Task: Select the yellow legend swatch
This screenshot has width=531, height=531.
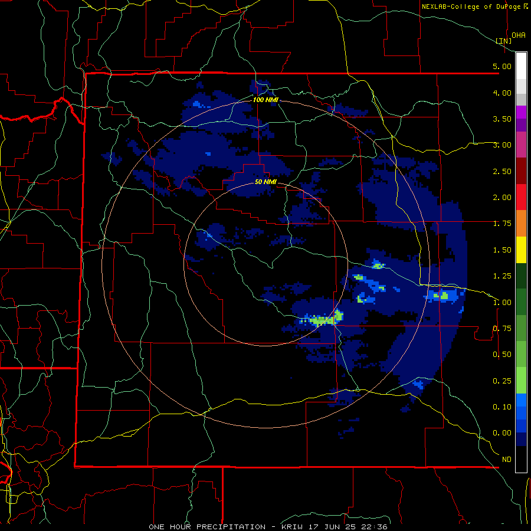Action: click(x=521, y=250)
